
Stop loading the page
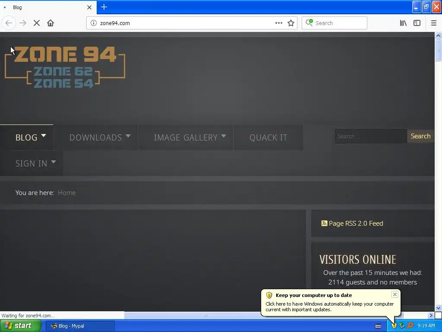(37, 23)
